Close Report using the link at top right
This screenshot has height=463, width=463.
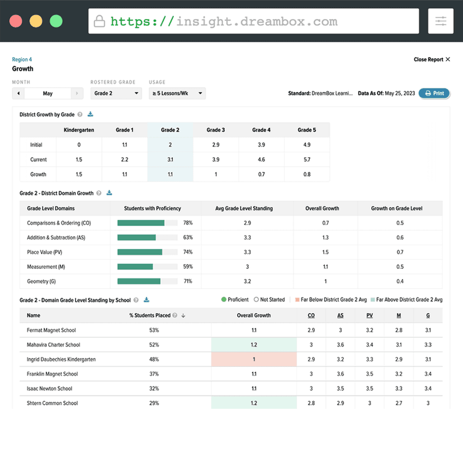point(432,59)
